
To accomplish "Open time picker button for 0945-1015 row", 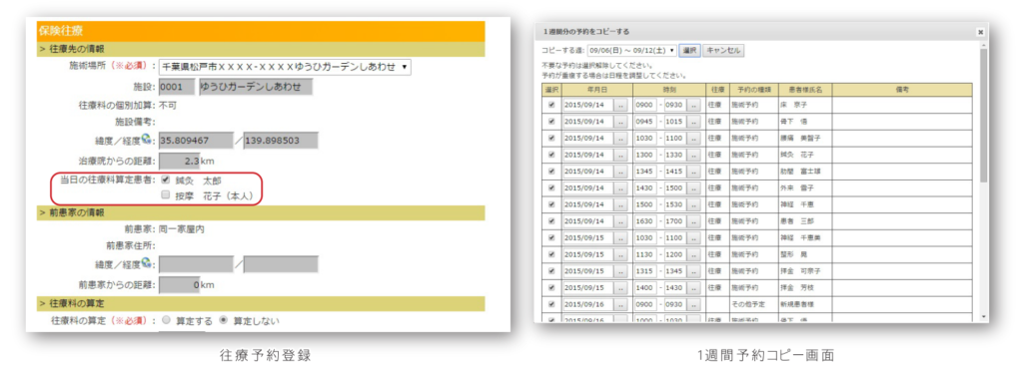I will pos(693,121).
